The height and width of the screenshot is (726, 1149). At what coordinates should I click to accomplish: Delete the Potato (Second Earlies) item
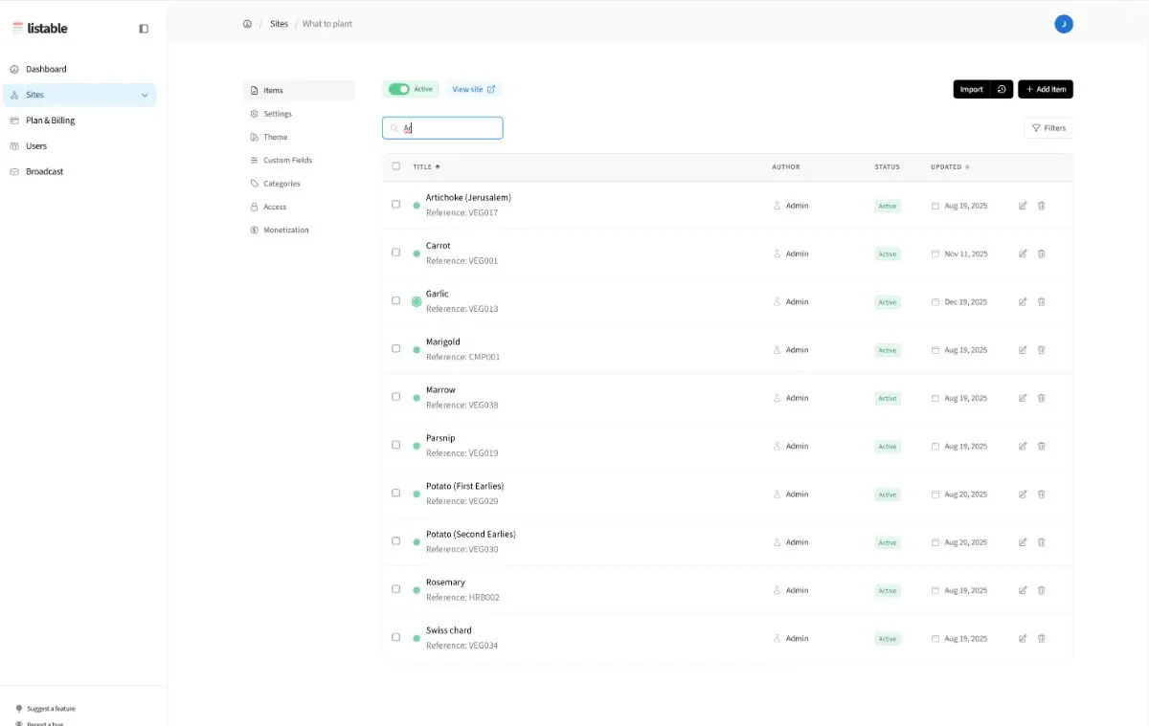click(x=1042, y=542)
